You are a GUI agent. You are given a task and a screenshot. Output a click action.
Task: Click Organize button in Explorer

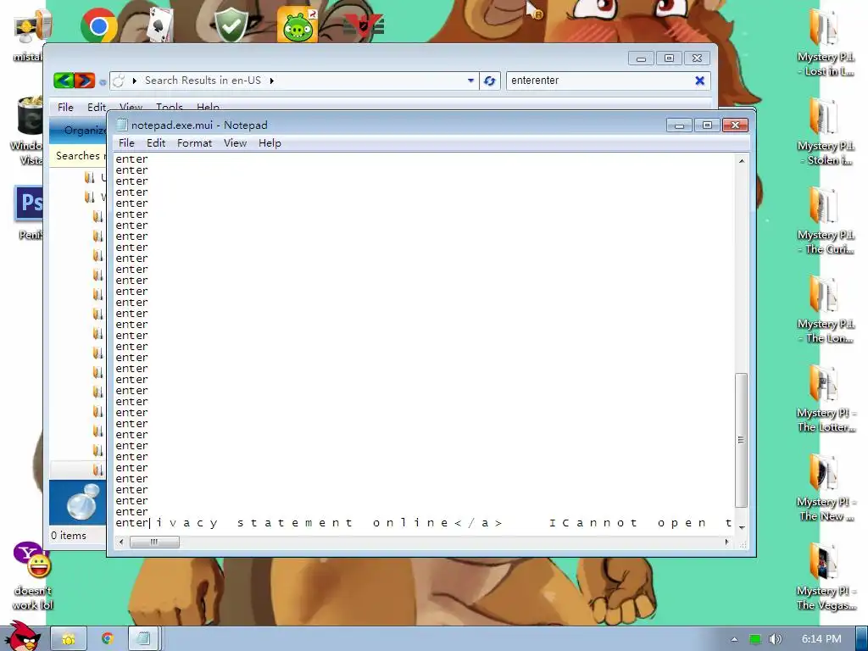84,131
